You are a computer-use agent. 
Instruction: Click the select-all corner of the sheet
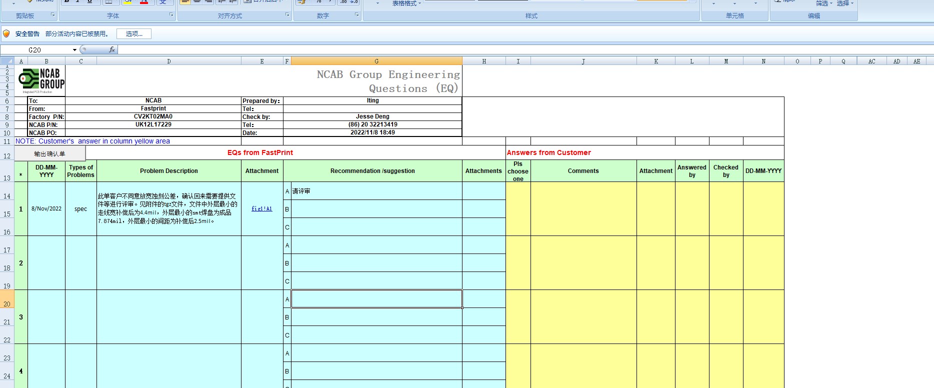tap(7, 61)
